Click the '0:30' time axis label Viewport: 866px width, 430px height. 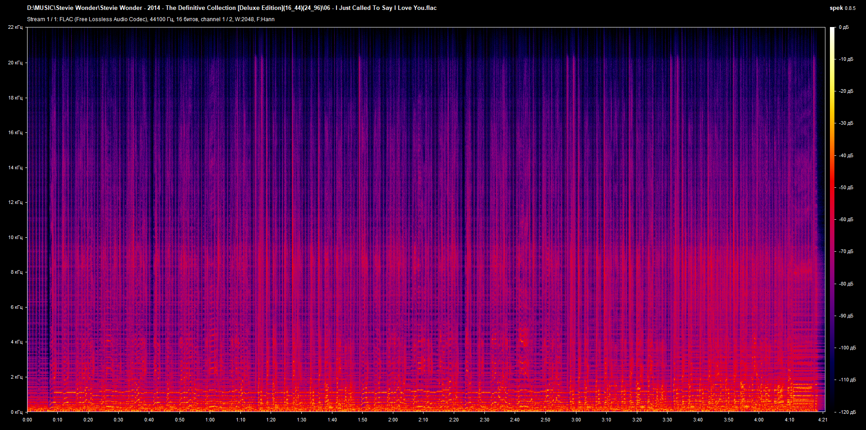119,420
